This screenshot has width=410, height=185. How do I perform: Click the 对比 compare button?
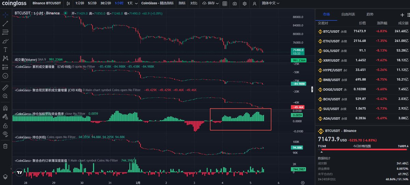pyautogui.click(x=194, y=3)
